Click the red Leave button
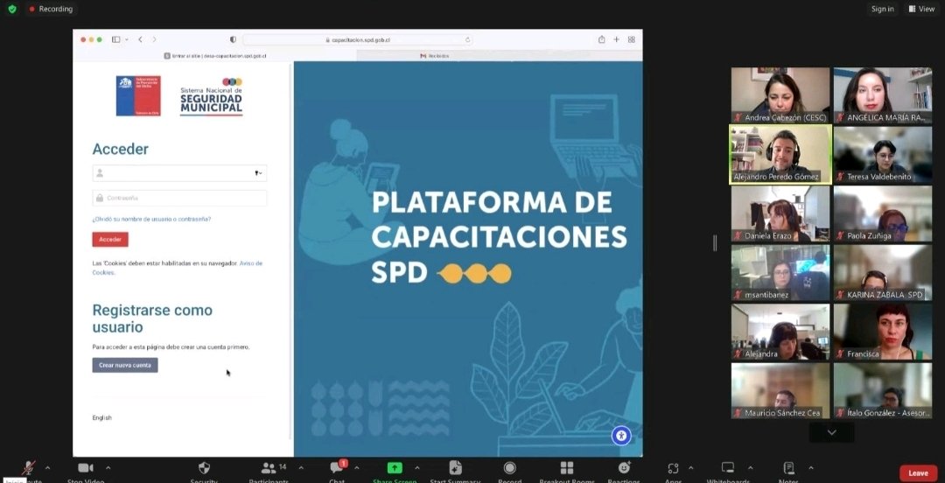The width and height of the screenshot is (945, 483). click(x=919, y=473)
